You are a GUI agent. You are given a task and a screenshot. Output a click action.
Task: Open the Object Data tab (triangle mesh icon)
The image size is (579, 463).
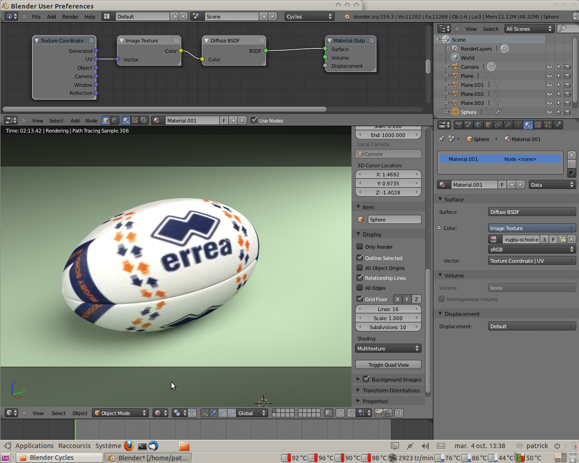point(517,125)
